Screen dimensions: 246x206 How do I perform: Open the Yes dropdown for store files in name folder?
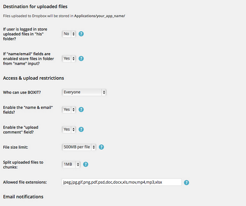pos(69,58)
